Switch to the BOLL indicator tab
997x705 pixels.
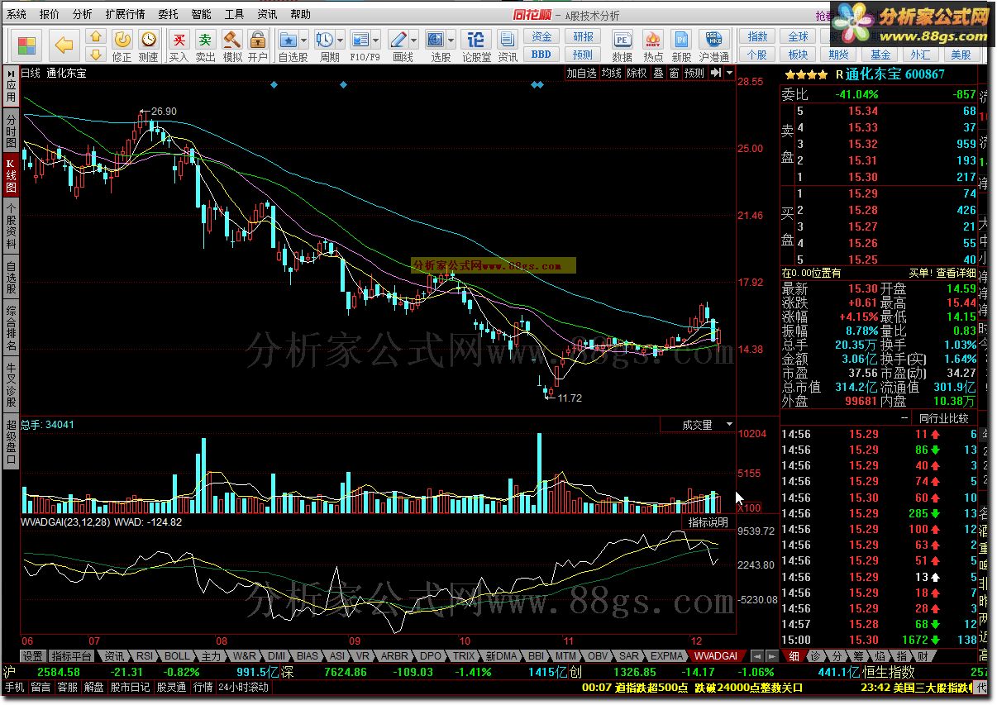pos(176,655)
